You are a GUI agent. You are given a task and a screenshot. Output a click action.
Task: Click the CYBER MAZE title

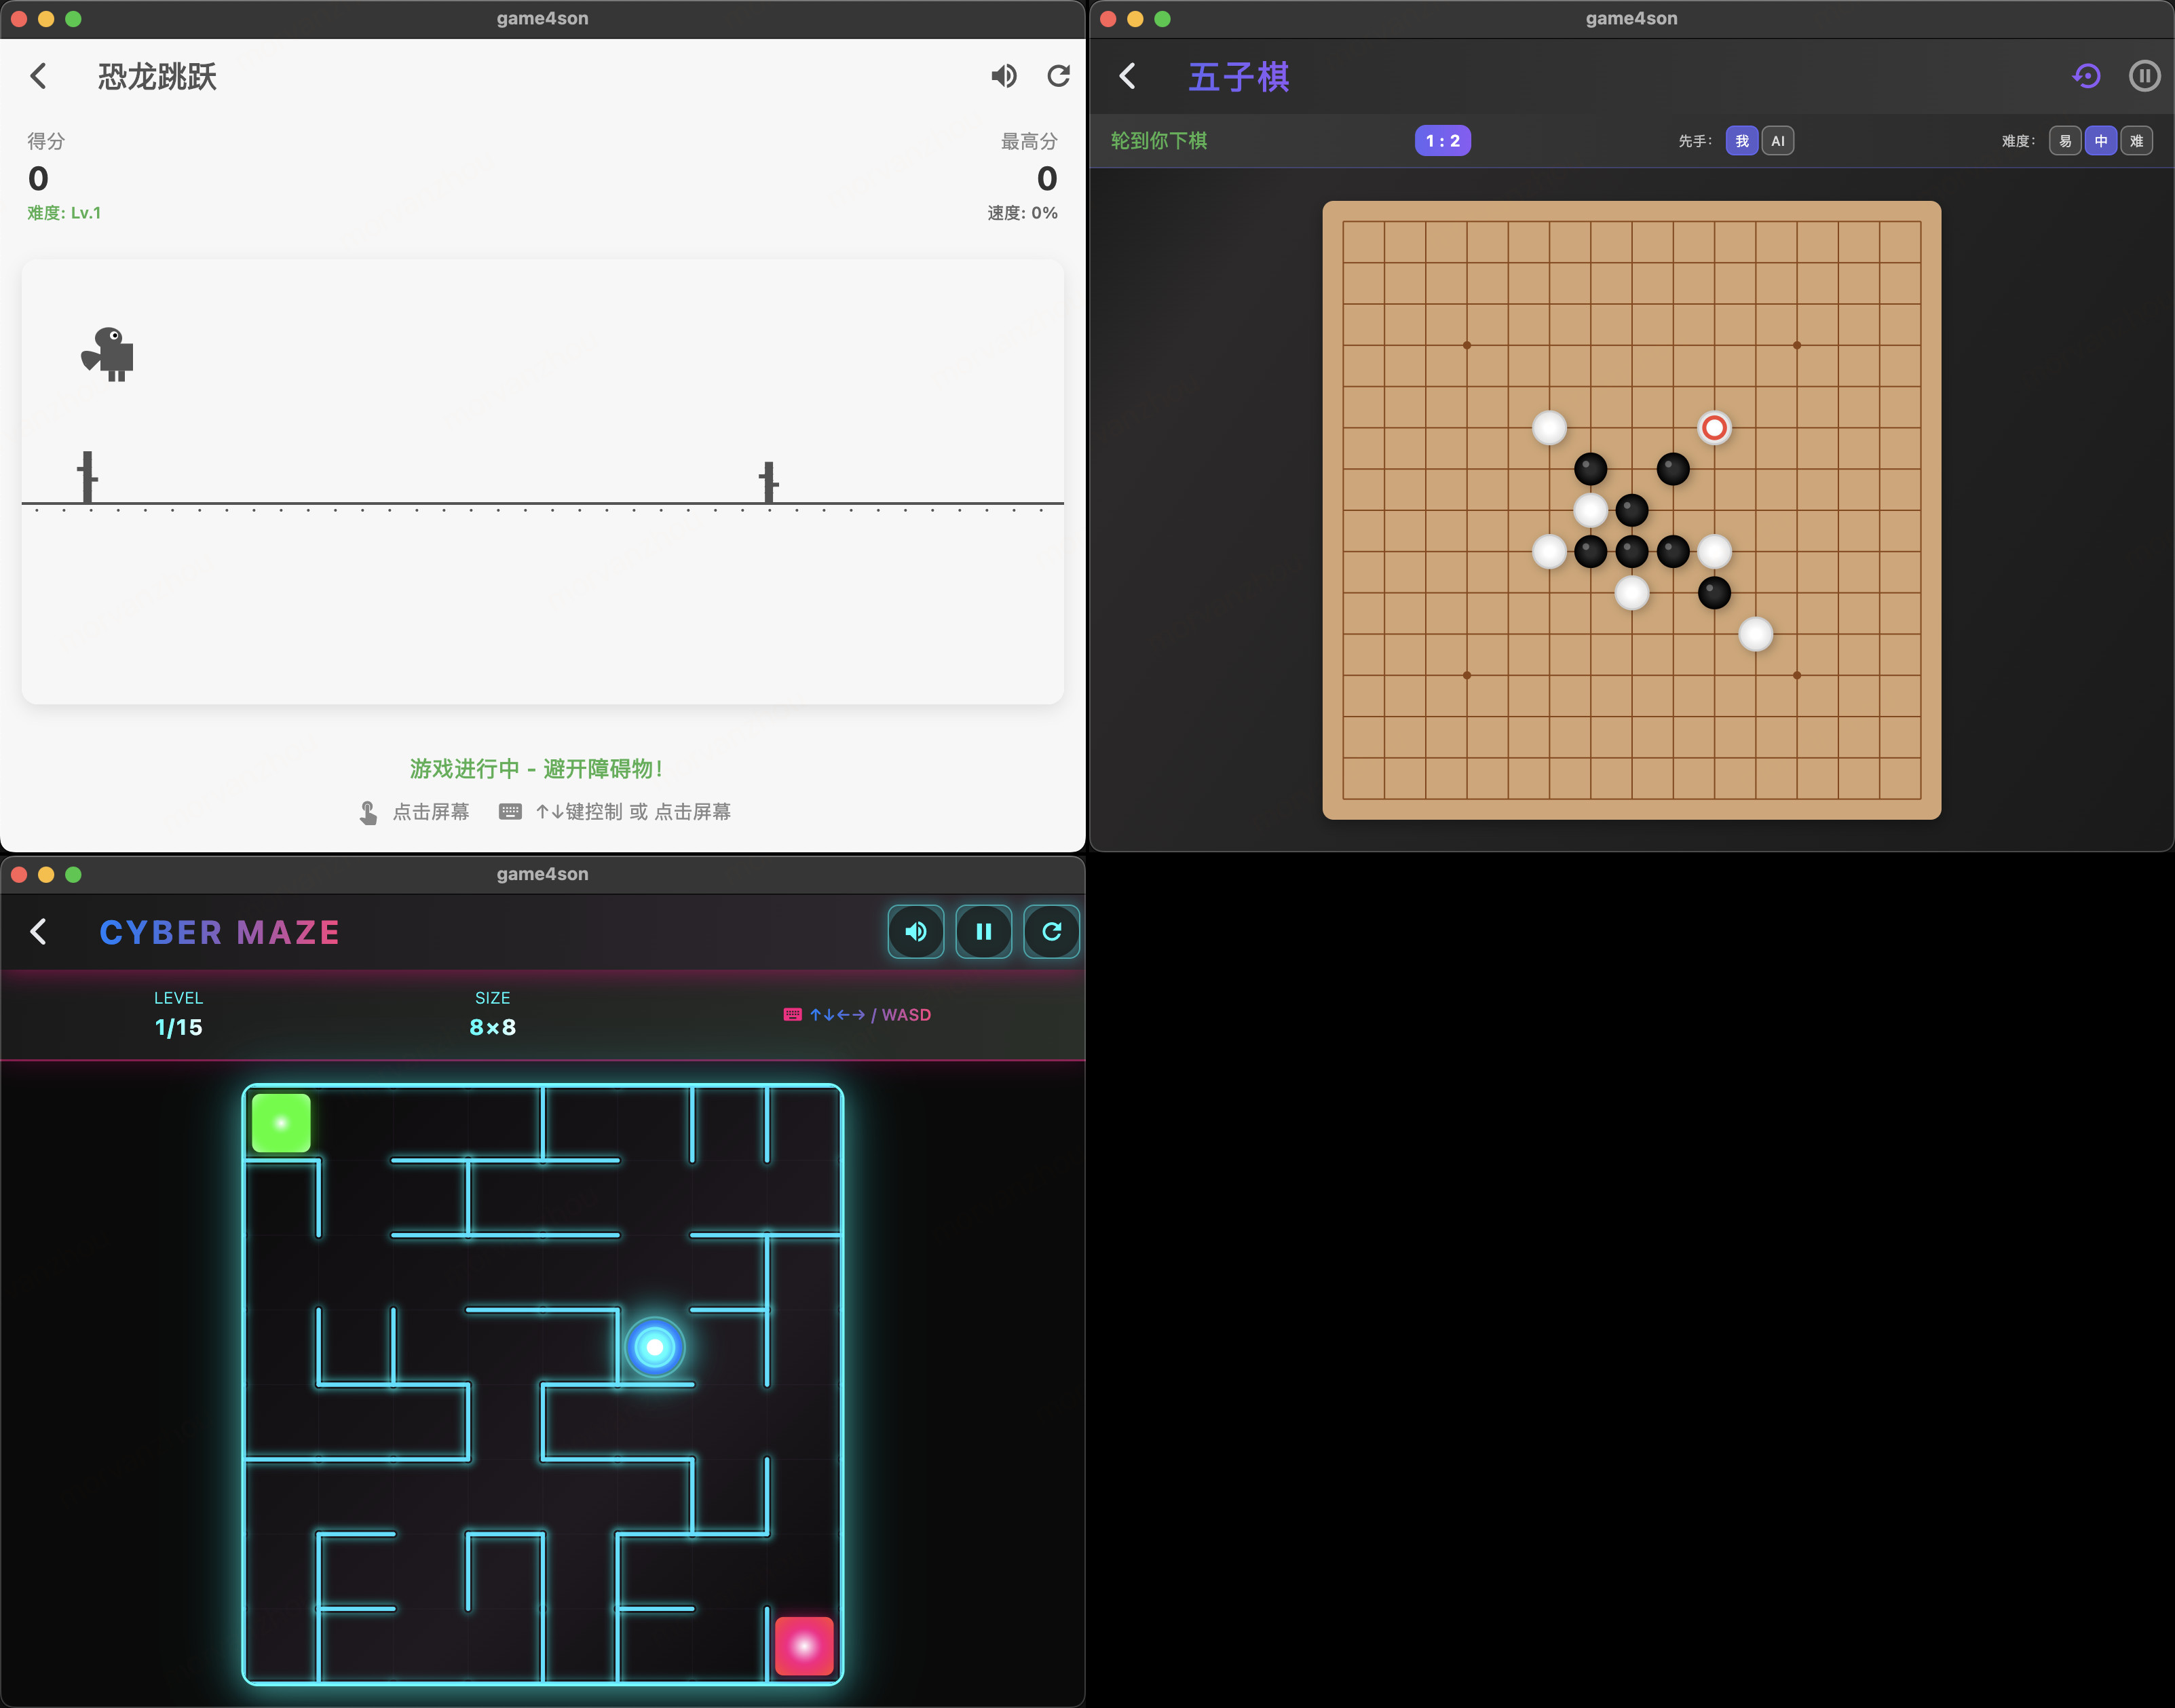point(220,932)
